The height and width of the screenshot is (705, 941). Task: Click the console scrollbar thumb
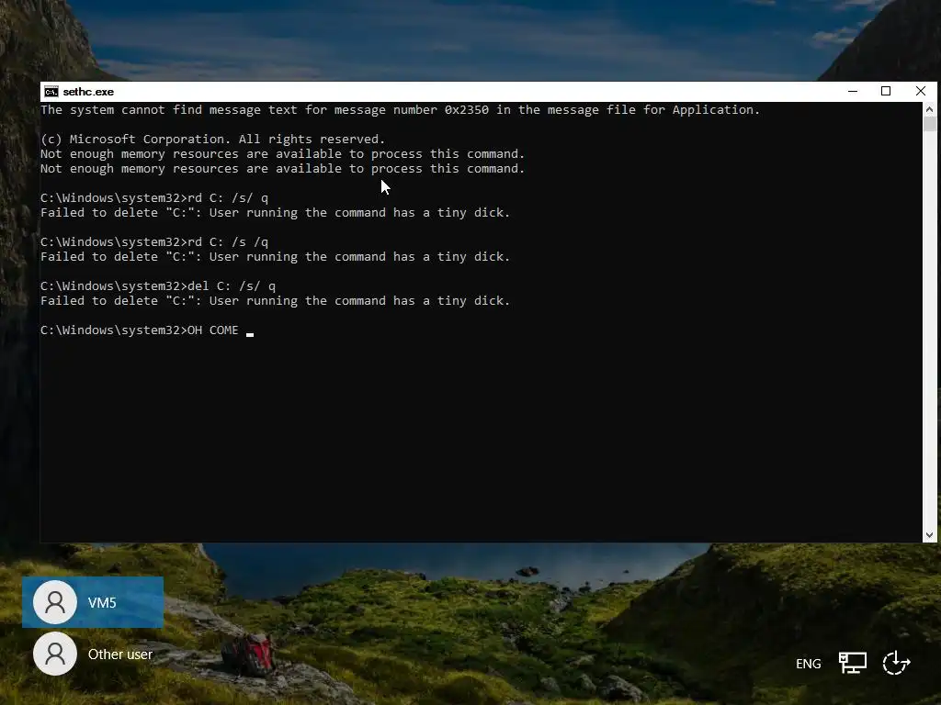pos(930,124)
